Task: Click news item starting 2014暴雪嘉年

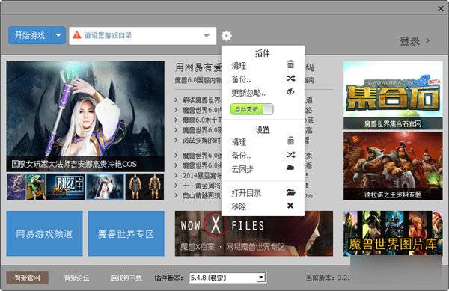Action: (202, 175)
